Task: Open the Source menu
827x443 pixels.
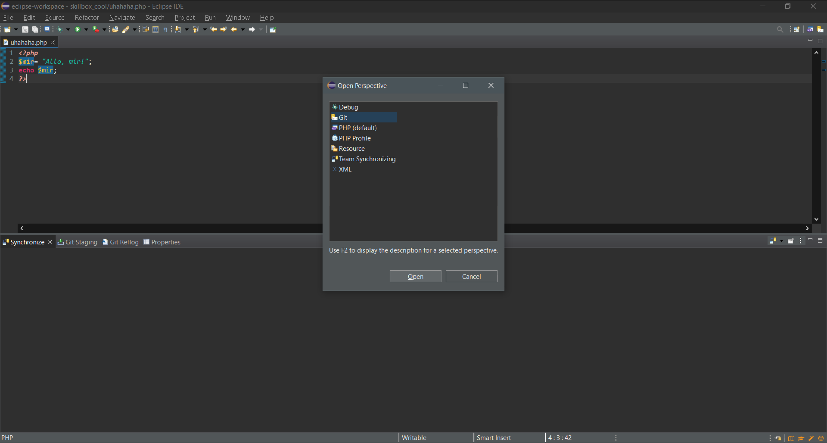Action: tap(55, 18)
